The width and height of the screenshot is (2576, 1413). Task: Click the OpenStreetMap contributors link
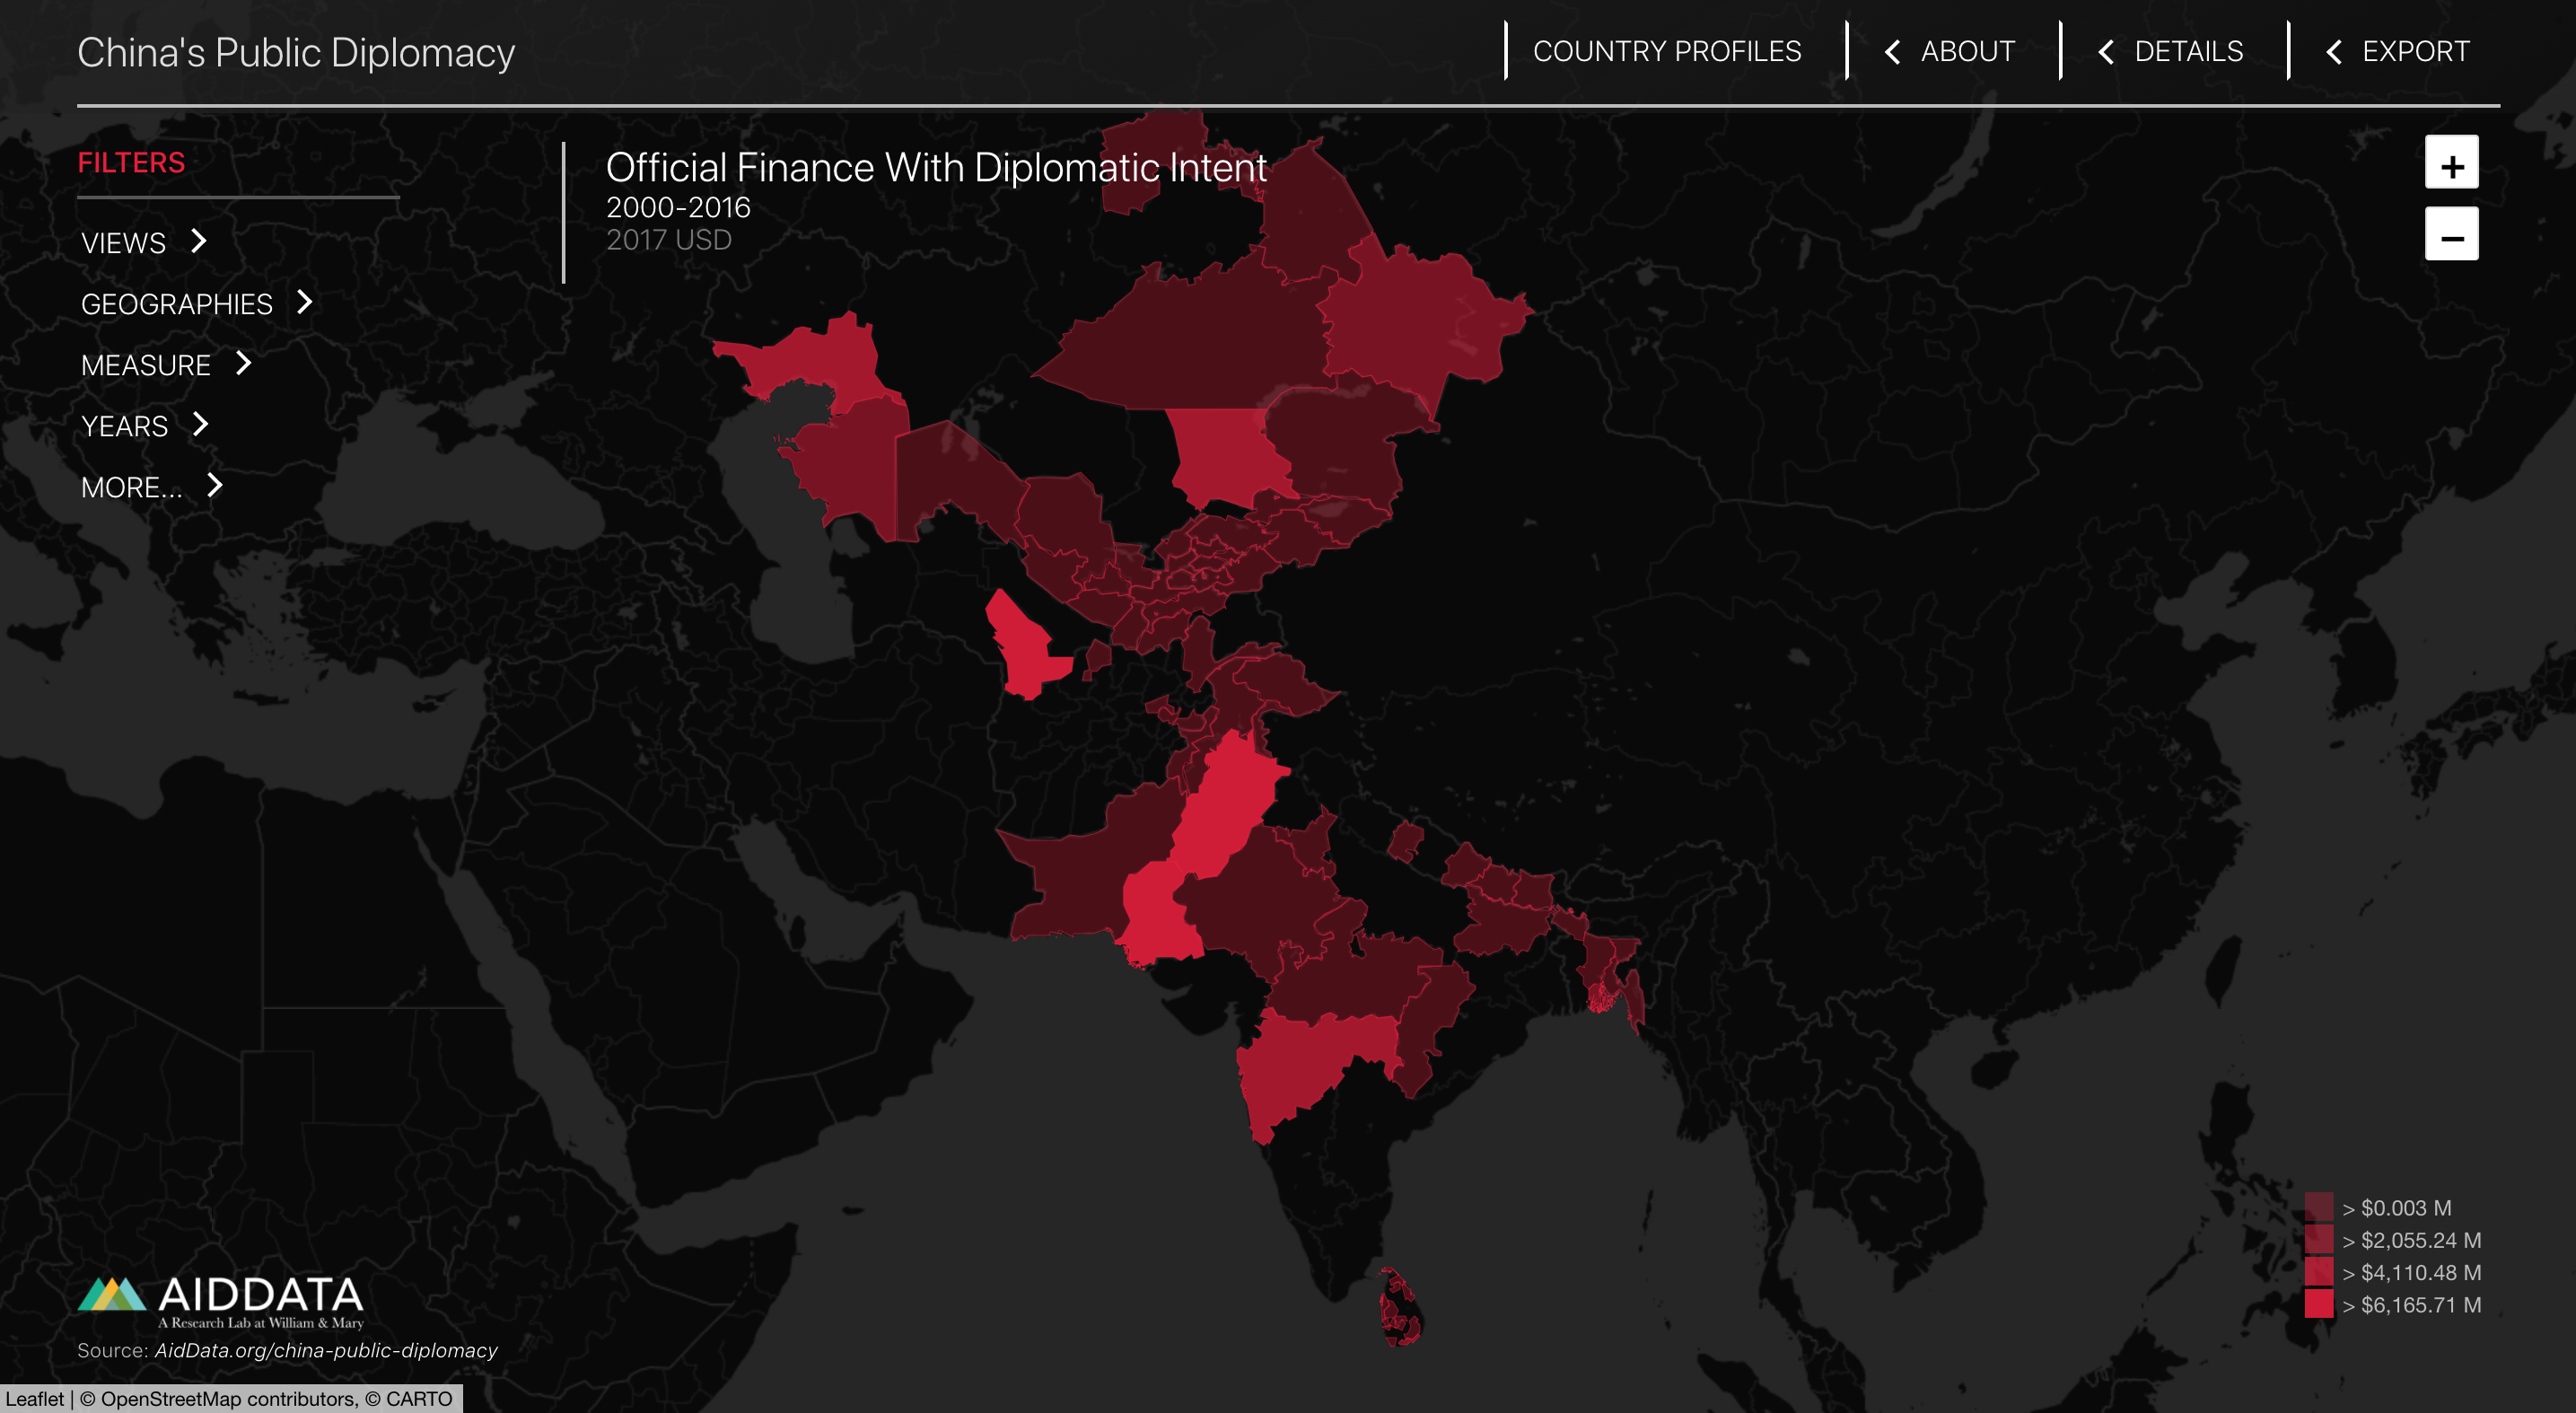tap(229, 1398)
